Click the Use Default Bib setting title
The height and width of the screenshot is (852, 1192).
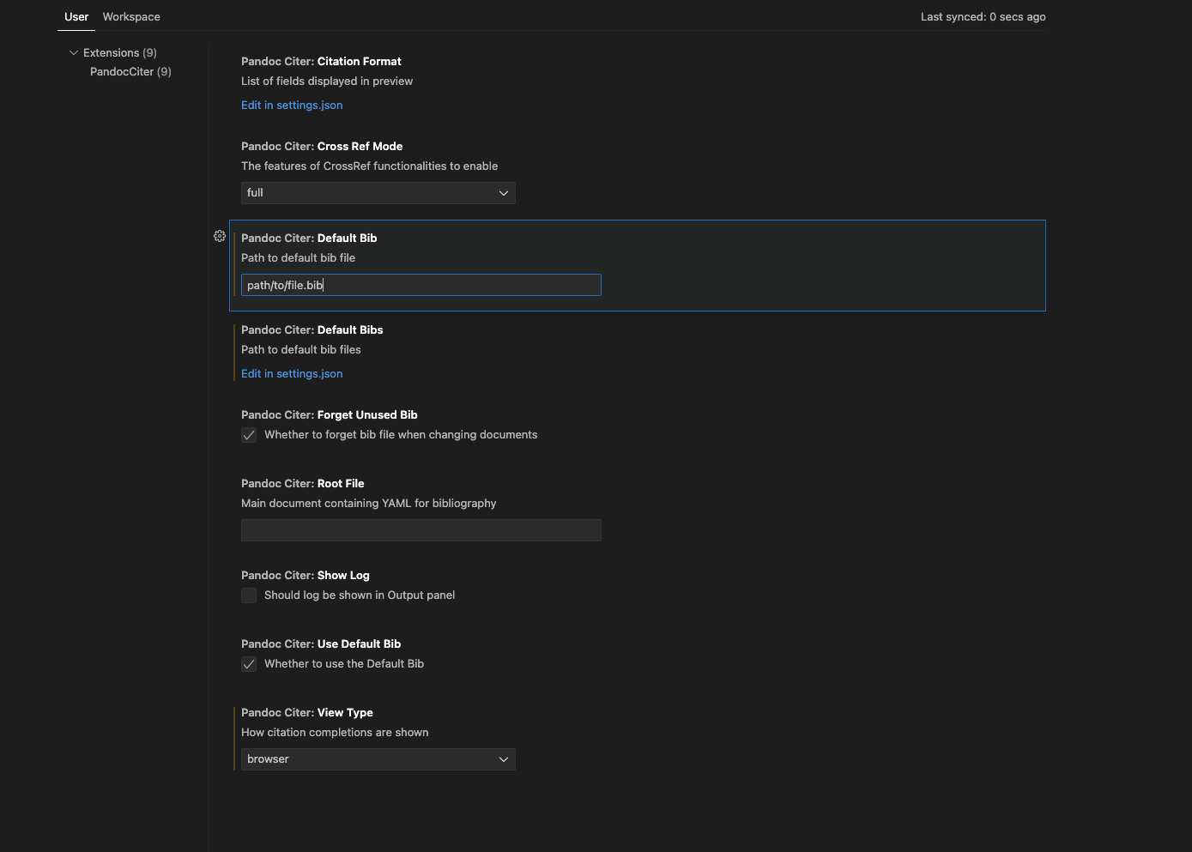(x=321, y=644)
